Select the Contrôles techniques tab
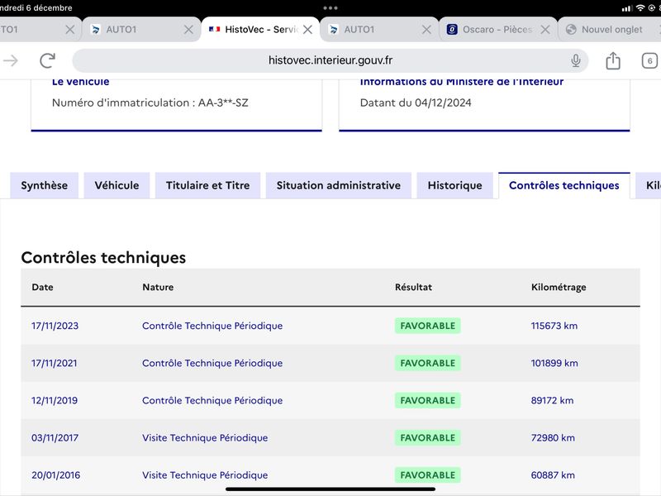Screen dimensions: 661x496 pos(564,185)
